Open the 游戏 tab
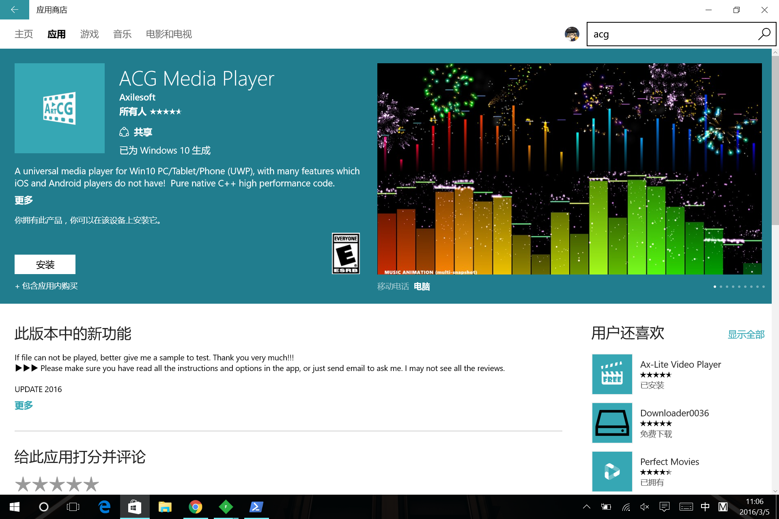The width and height of the screenshot is (779, 519). [x=89, y=34]
